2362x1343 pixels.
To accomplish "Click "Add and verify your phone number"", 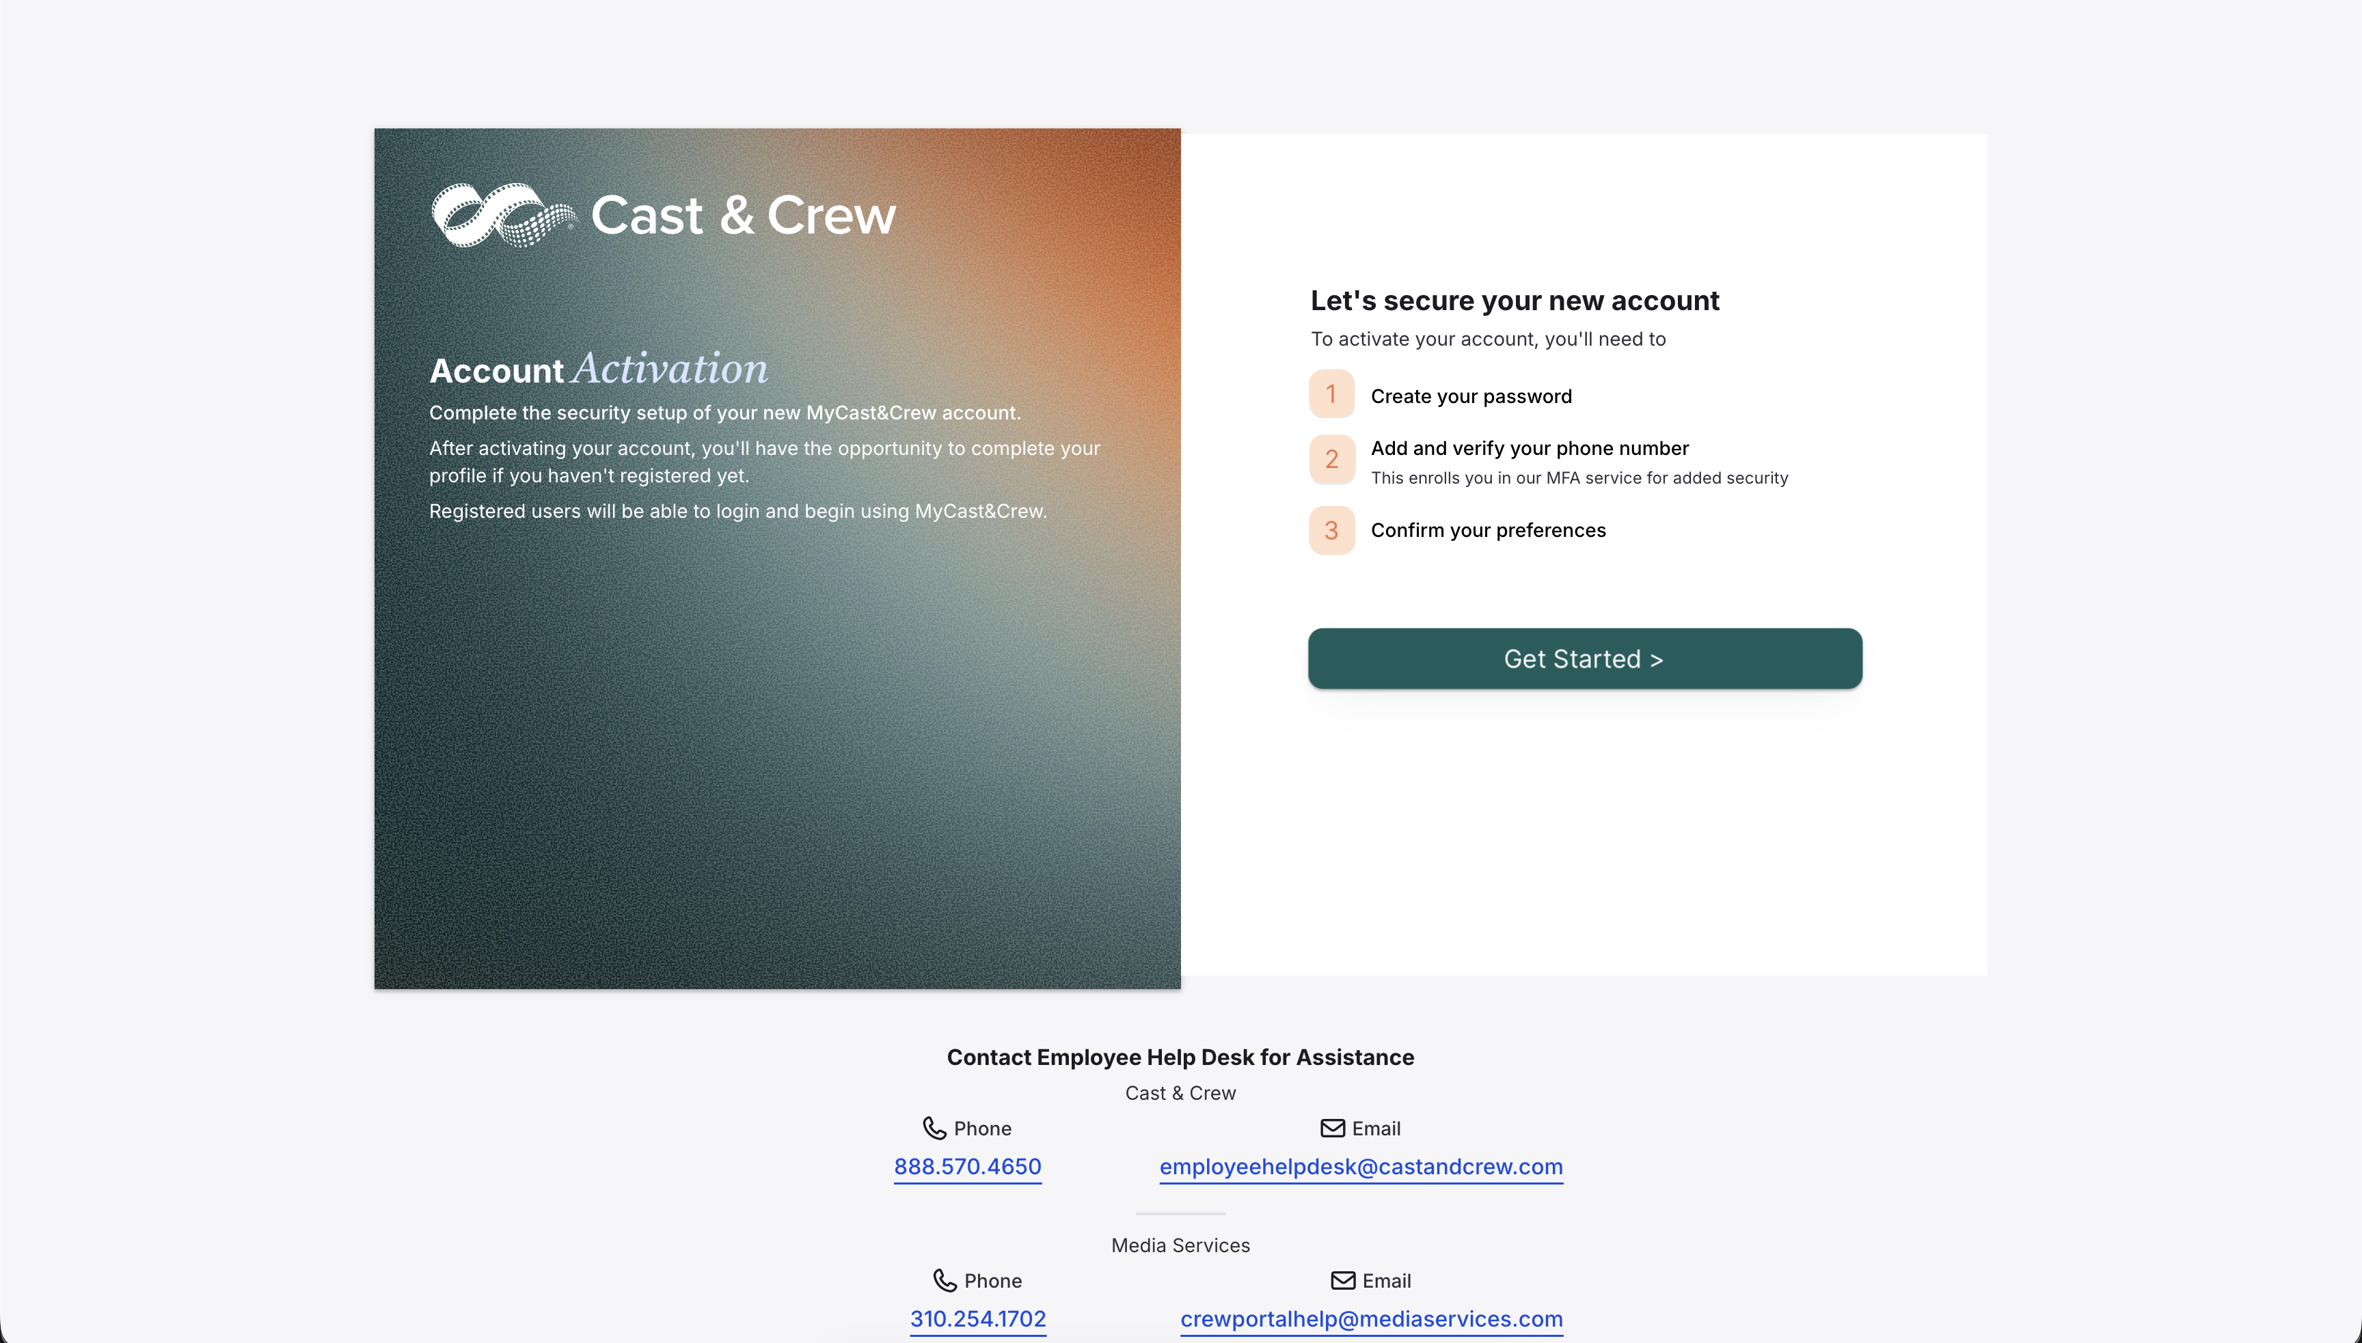I will pyautogui.click(x=1530, y=448).
